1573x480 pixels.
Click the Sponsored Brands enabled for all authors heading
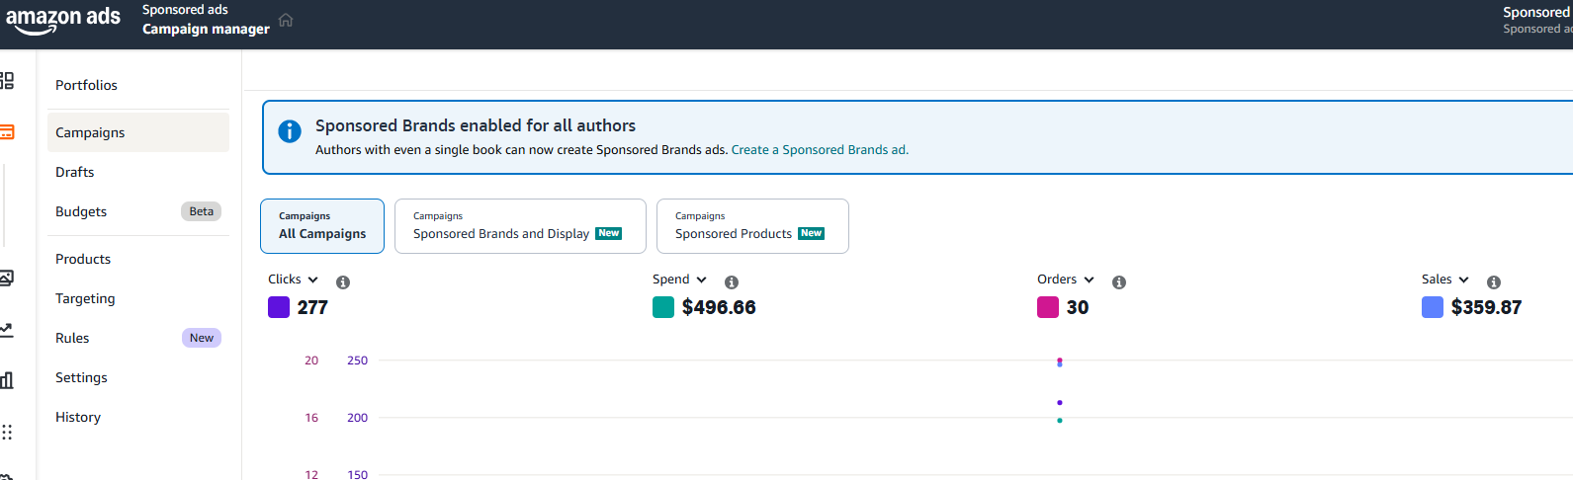(x=476, y=125)
